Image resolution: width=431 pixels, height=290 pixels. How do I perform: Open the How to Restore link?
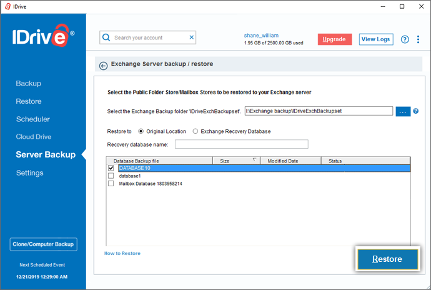(x=122, y=253)
